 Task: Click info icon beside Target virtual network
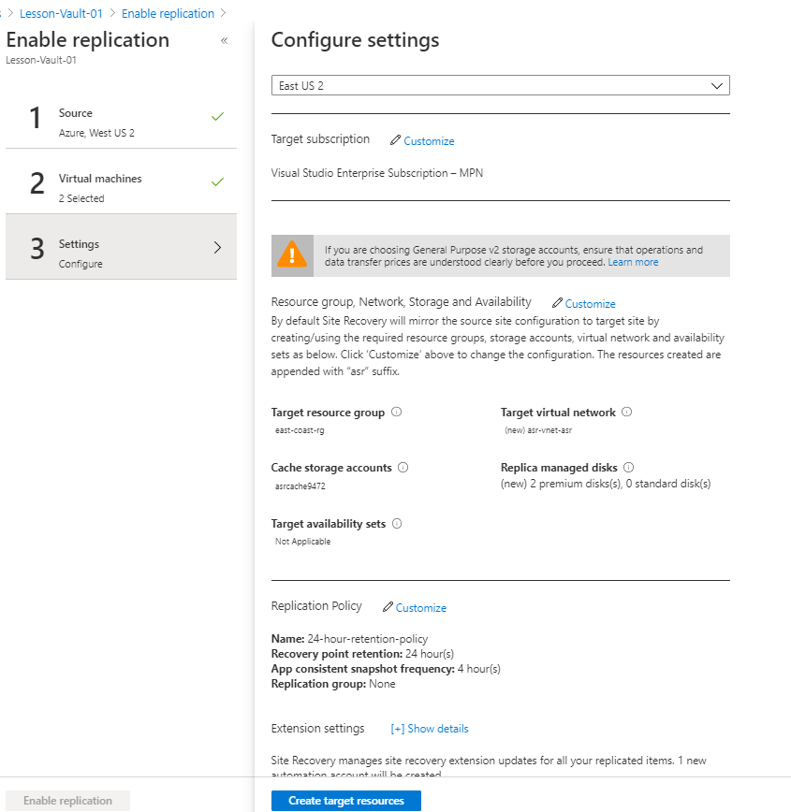(627, 412)
